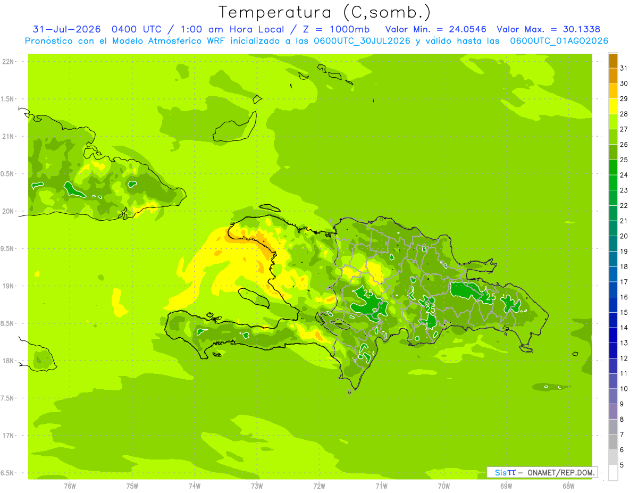Click the "72W" longitude label

[x=319, y=486]
